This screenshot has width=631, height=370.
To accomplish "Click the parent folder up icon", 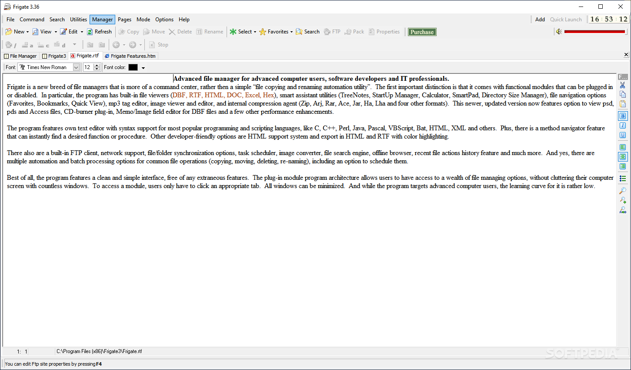I will pyautogui.click(x=102, y=45).
